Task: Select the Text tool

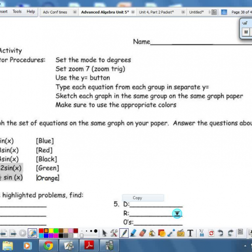Action: tap(190, 233)
